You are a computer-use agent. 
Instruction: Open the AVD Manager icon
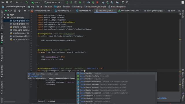click(x=107, y=2)
